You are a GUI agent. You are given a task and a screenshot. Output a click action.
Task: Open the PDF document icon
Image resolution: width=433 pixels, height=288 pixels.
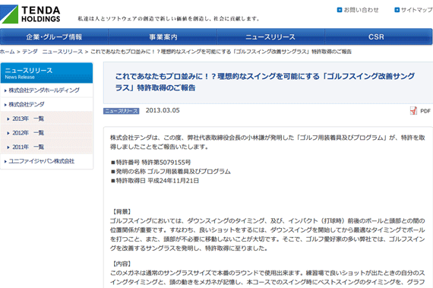[413, 111]
